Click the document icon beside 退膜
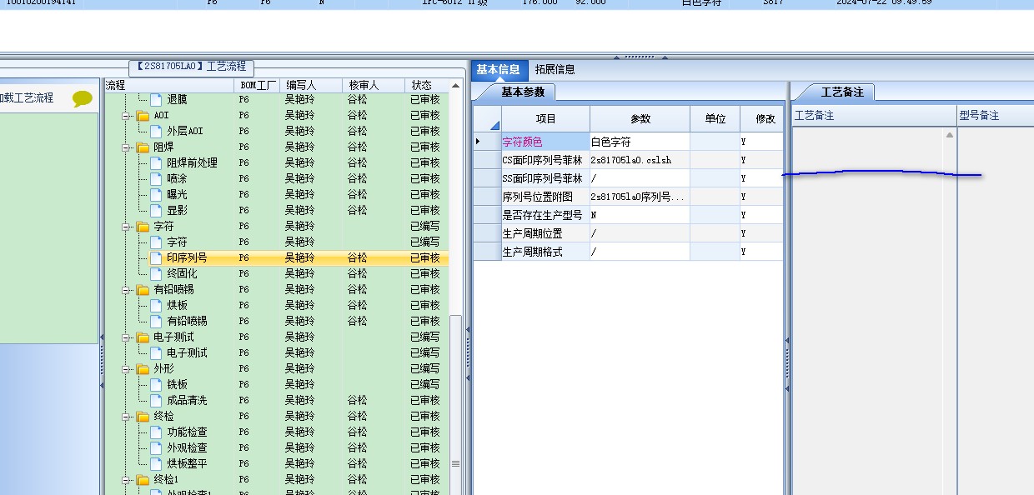The height and width of the screenshot is (495, 1034). point(156,100)
